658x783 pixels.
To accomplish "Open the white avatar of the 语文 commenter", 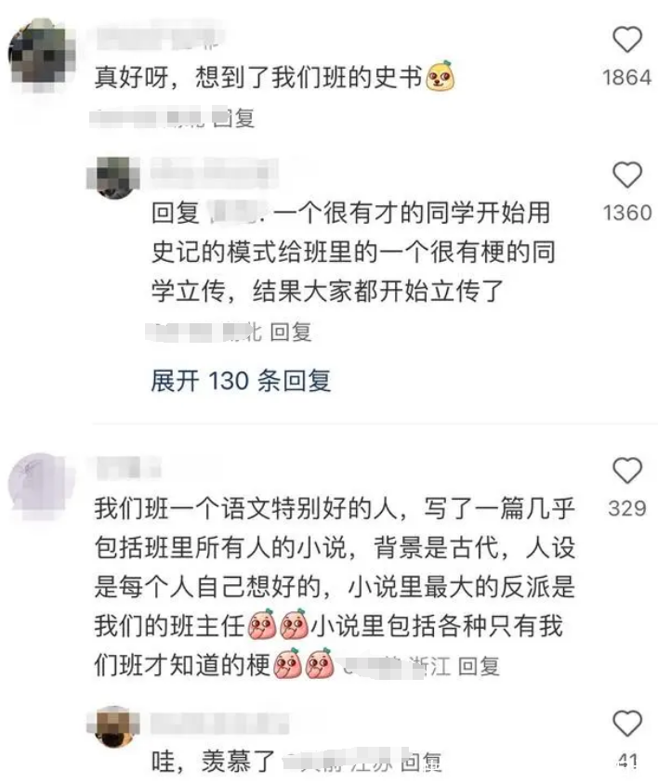I will (x=42, y=486).
